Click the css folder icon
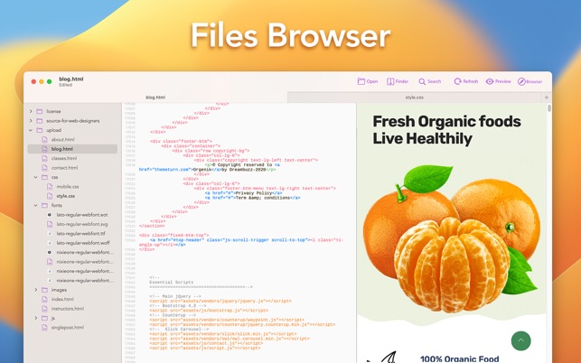This screenshot has height=363, width=581. pyautogui.click(x=44, y=177)
